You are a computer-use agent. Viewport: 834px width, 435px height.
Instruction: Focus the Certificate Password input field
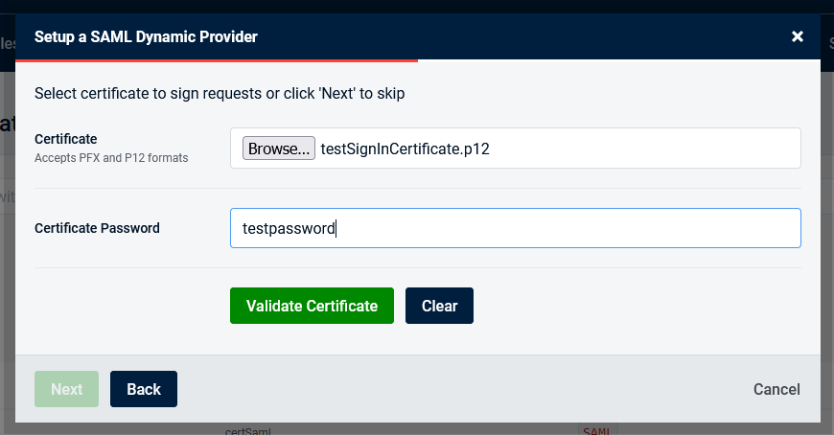515,228
